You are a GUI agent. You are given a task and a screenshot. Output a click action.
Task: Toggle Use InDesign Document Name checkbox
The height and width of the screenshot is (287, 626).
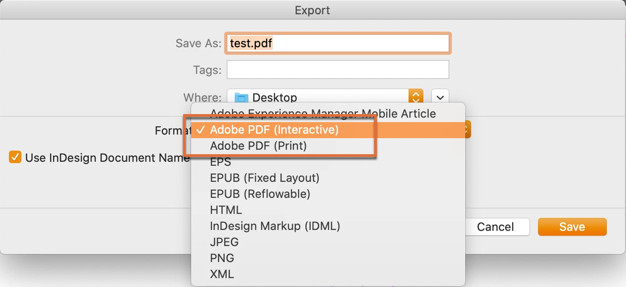click(15, 157)
